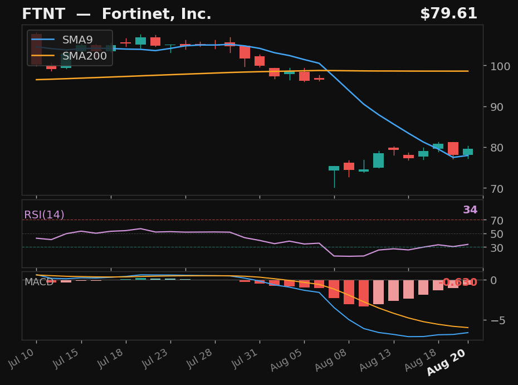Click the FTNT ticker symbol in the title
Screen dimensions: 518x385
[x=43, y=14]
